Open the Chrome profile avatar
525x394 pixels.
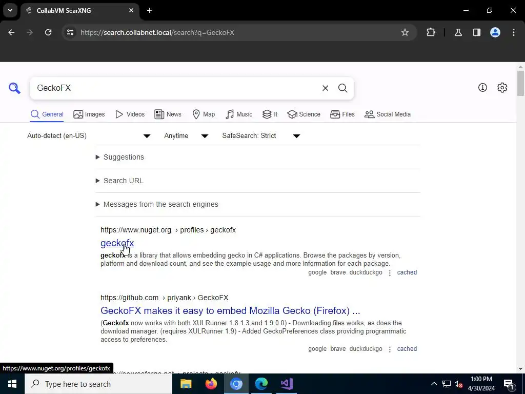(495, 32)
